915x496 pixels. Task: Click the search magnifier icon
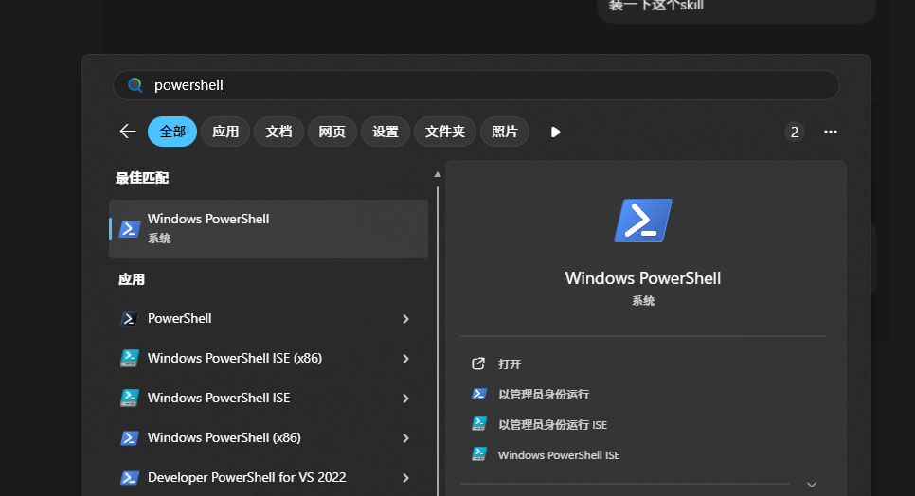[135, 85]
